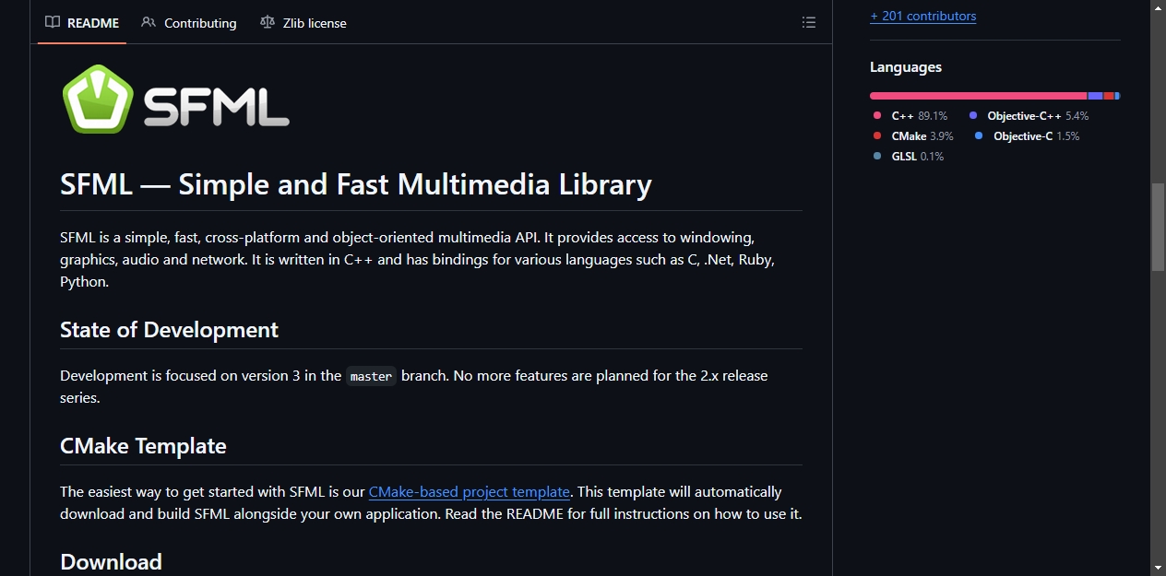
Task: Open the README outline menu
Action: [x=809, y=23]
